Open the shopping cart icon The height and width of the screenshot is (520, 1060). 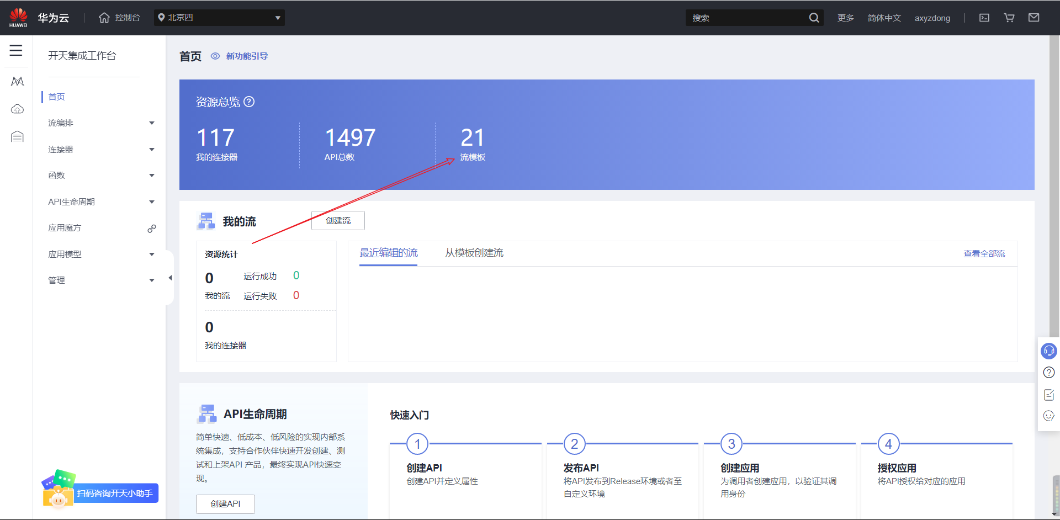coord(1009,18)
